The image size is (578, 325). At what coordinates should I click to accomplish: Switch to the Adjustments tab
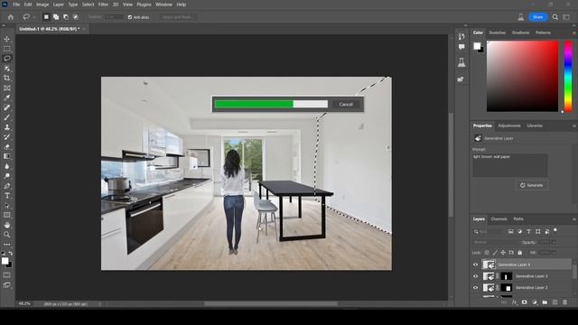pyautogui.click(x=509, y=125)
